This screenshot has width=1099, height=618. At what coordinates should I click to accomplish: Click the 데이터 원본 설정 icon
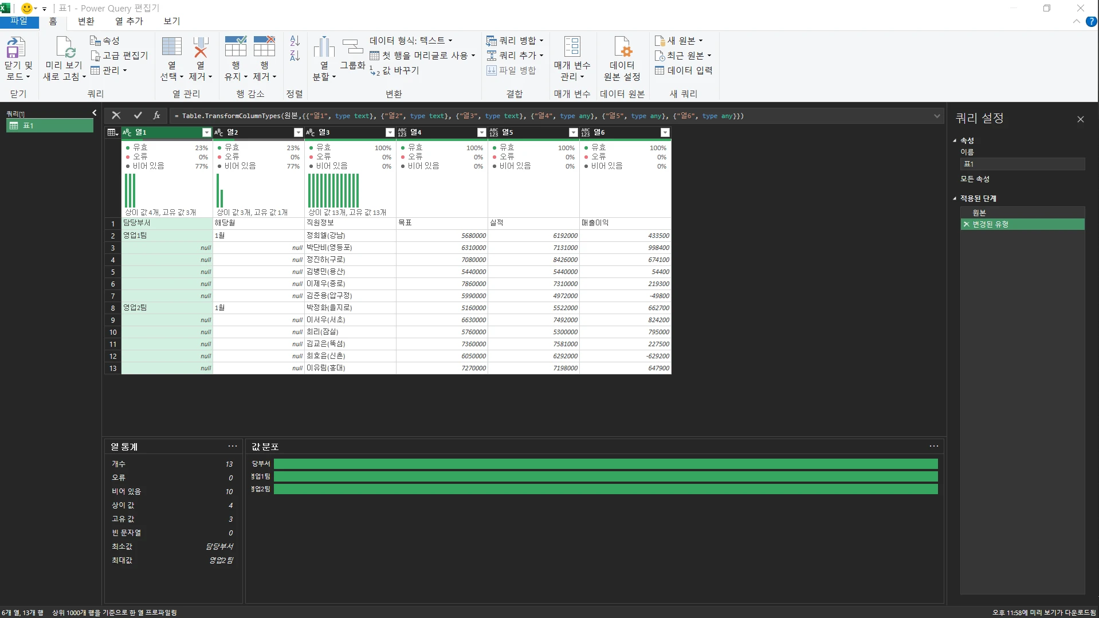click(622, 48)
